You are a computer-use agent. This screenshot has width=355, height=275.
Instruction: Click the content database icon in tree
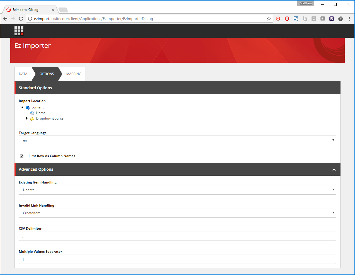tap(28, 108)
